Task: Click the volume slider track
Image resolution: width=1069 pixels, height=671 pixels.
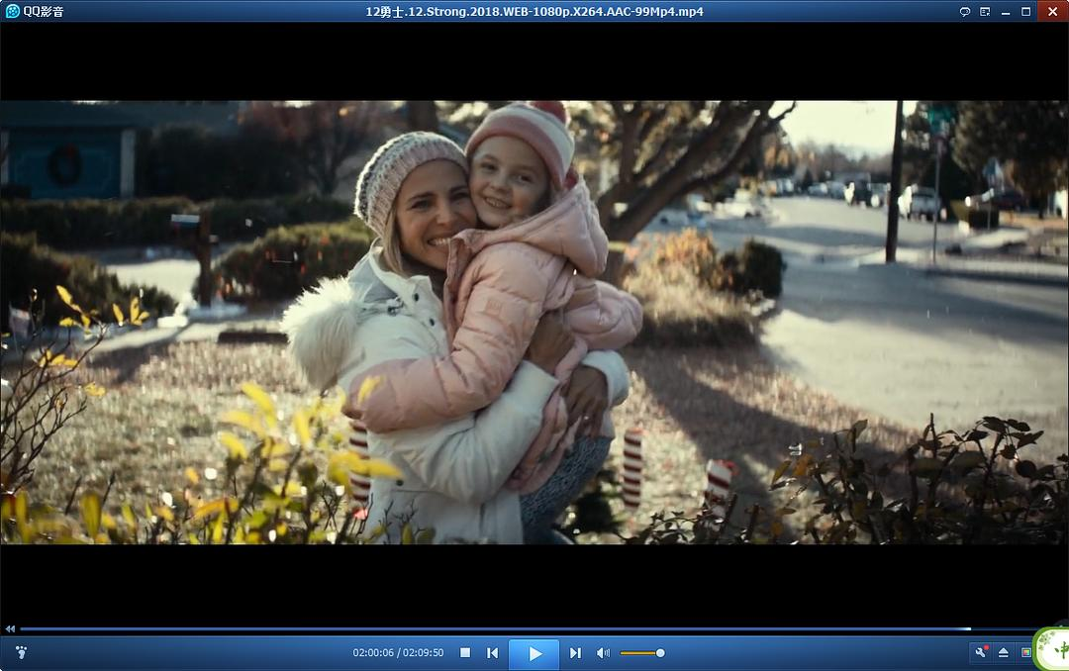Action: pos(638,653)
